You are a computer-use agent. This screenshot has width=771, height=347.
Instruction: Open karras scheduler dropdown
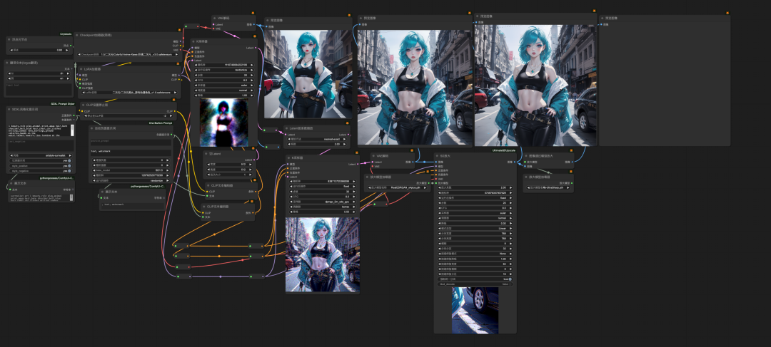click(x=322, y=206)
